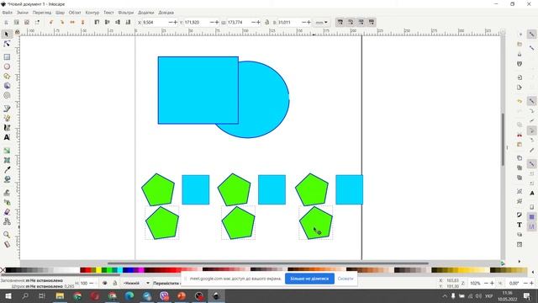Toggle the enable snapping button
Screen dimensions: 538x303
point(531,35)
